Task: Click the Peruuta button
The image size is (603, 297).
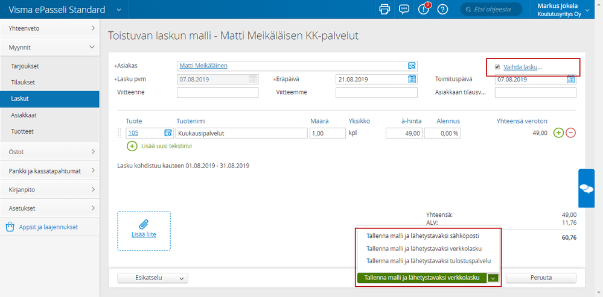Action: 541,278
